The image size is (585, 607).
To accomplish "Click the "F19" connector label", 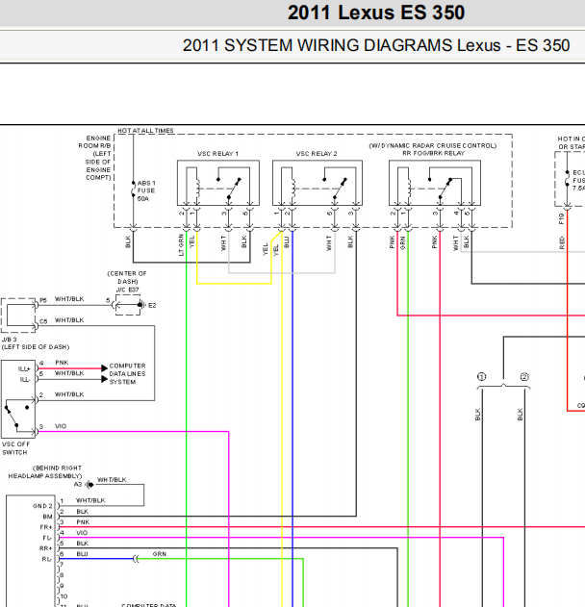I will pos(561,218).
